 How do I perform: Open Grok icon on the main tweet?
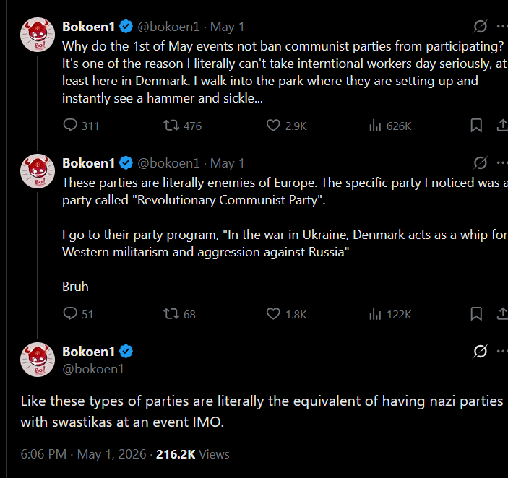(480, 352)
